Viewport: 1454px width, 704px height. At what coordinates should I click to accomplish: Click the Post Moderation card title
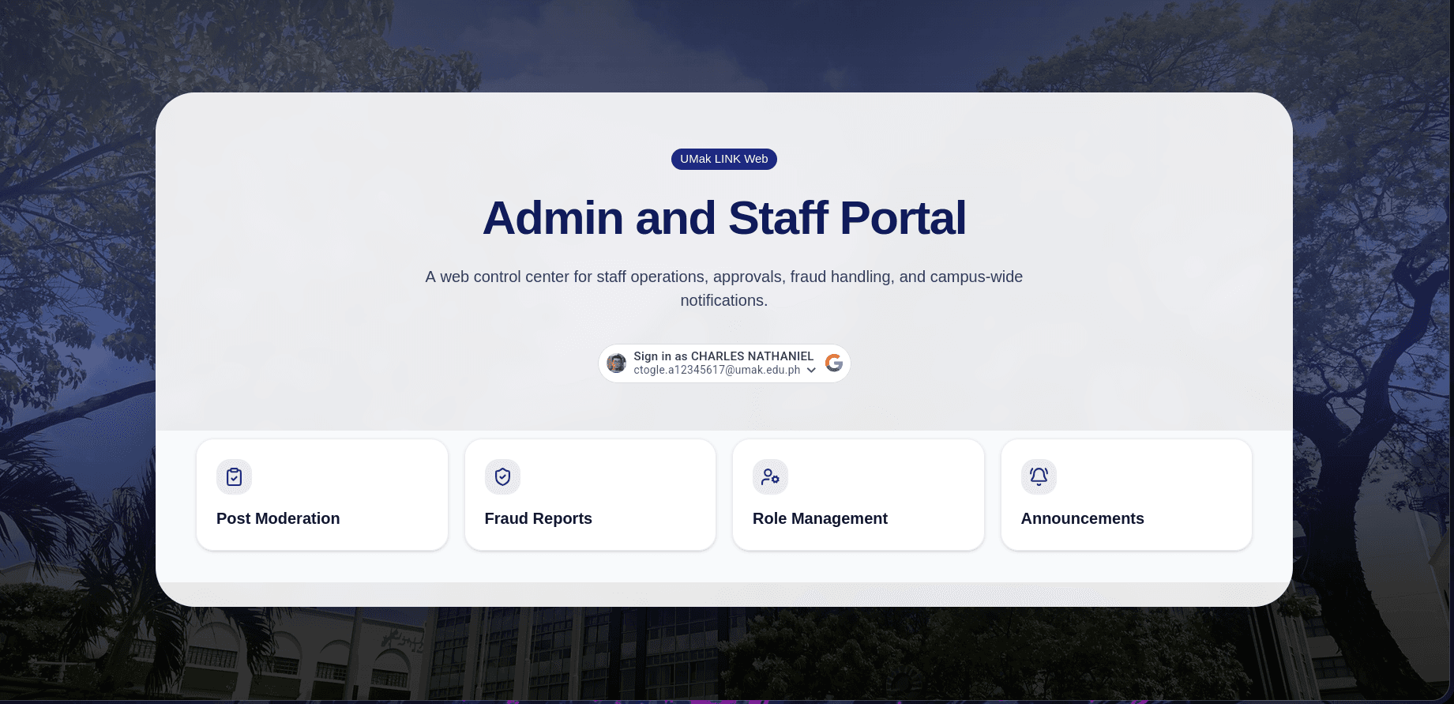[278, 518]
